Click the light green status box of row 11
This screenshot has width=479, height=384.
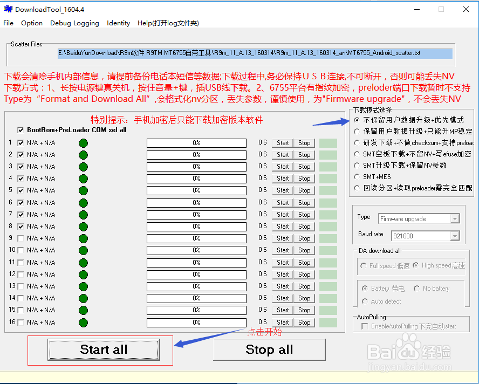328,263
